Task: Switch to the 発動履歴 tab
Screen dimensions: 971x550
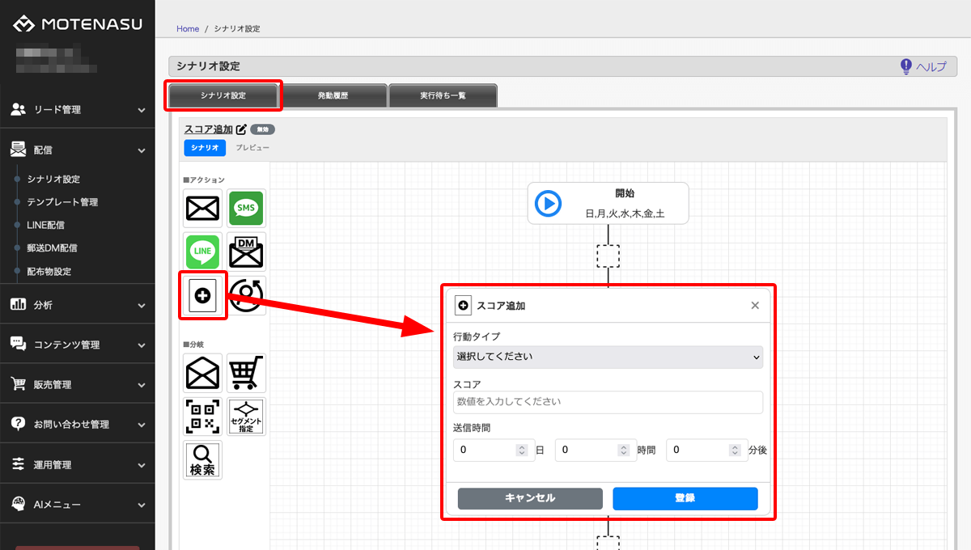Action: pos(333,95)
